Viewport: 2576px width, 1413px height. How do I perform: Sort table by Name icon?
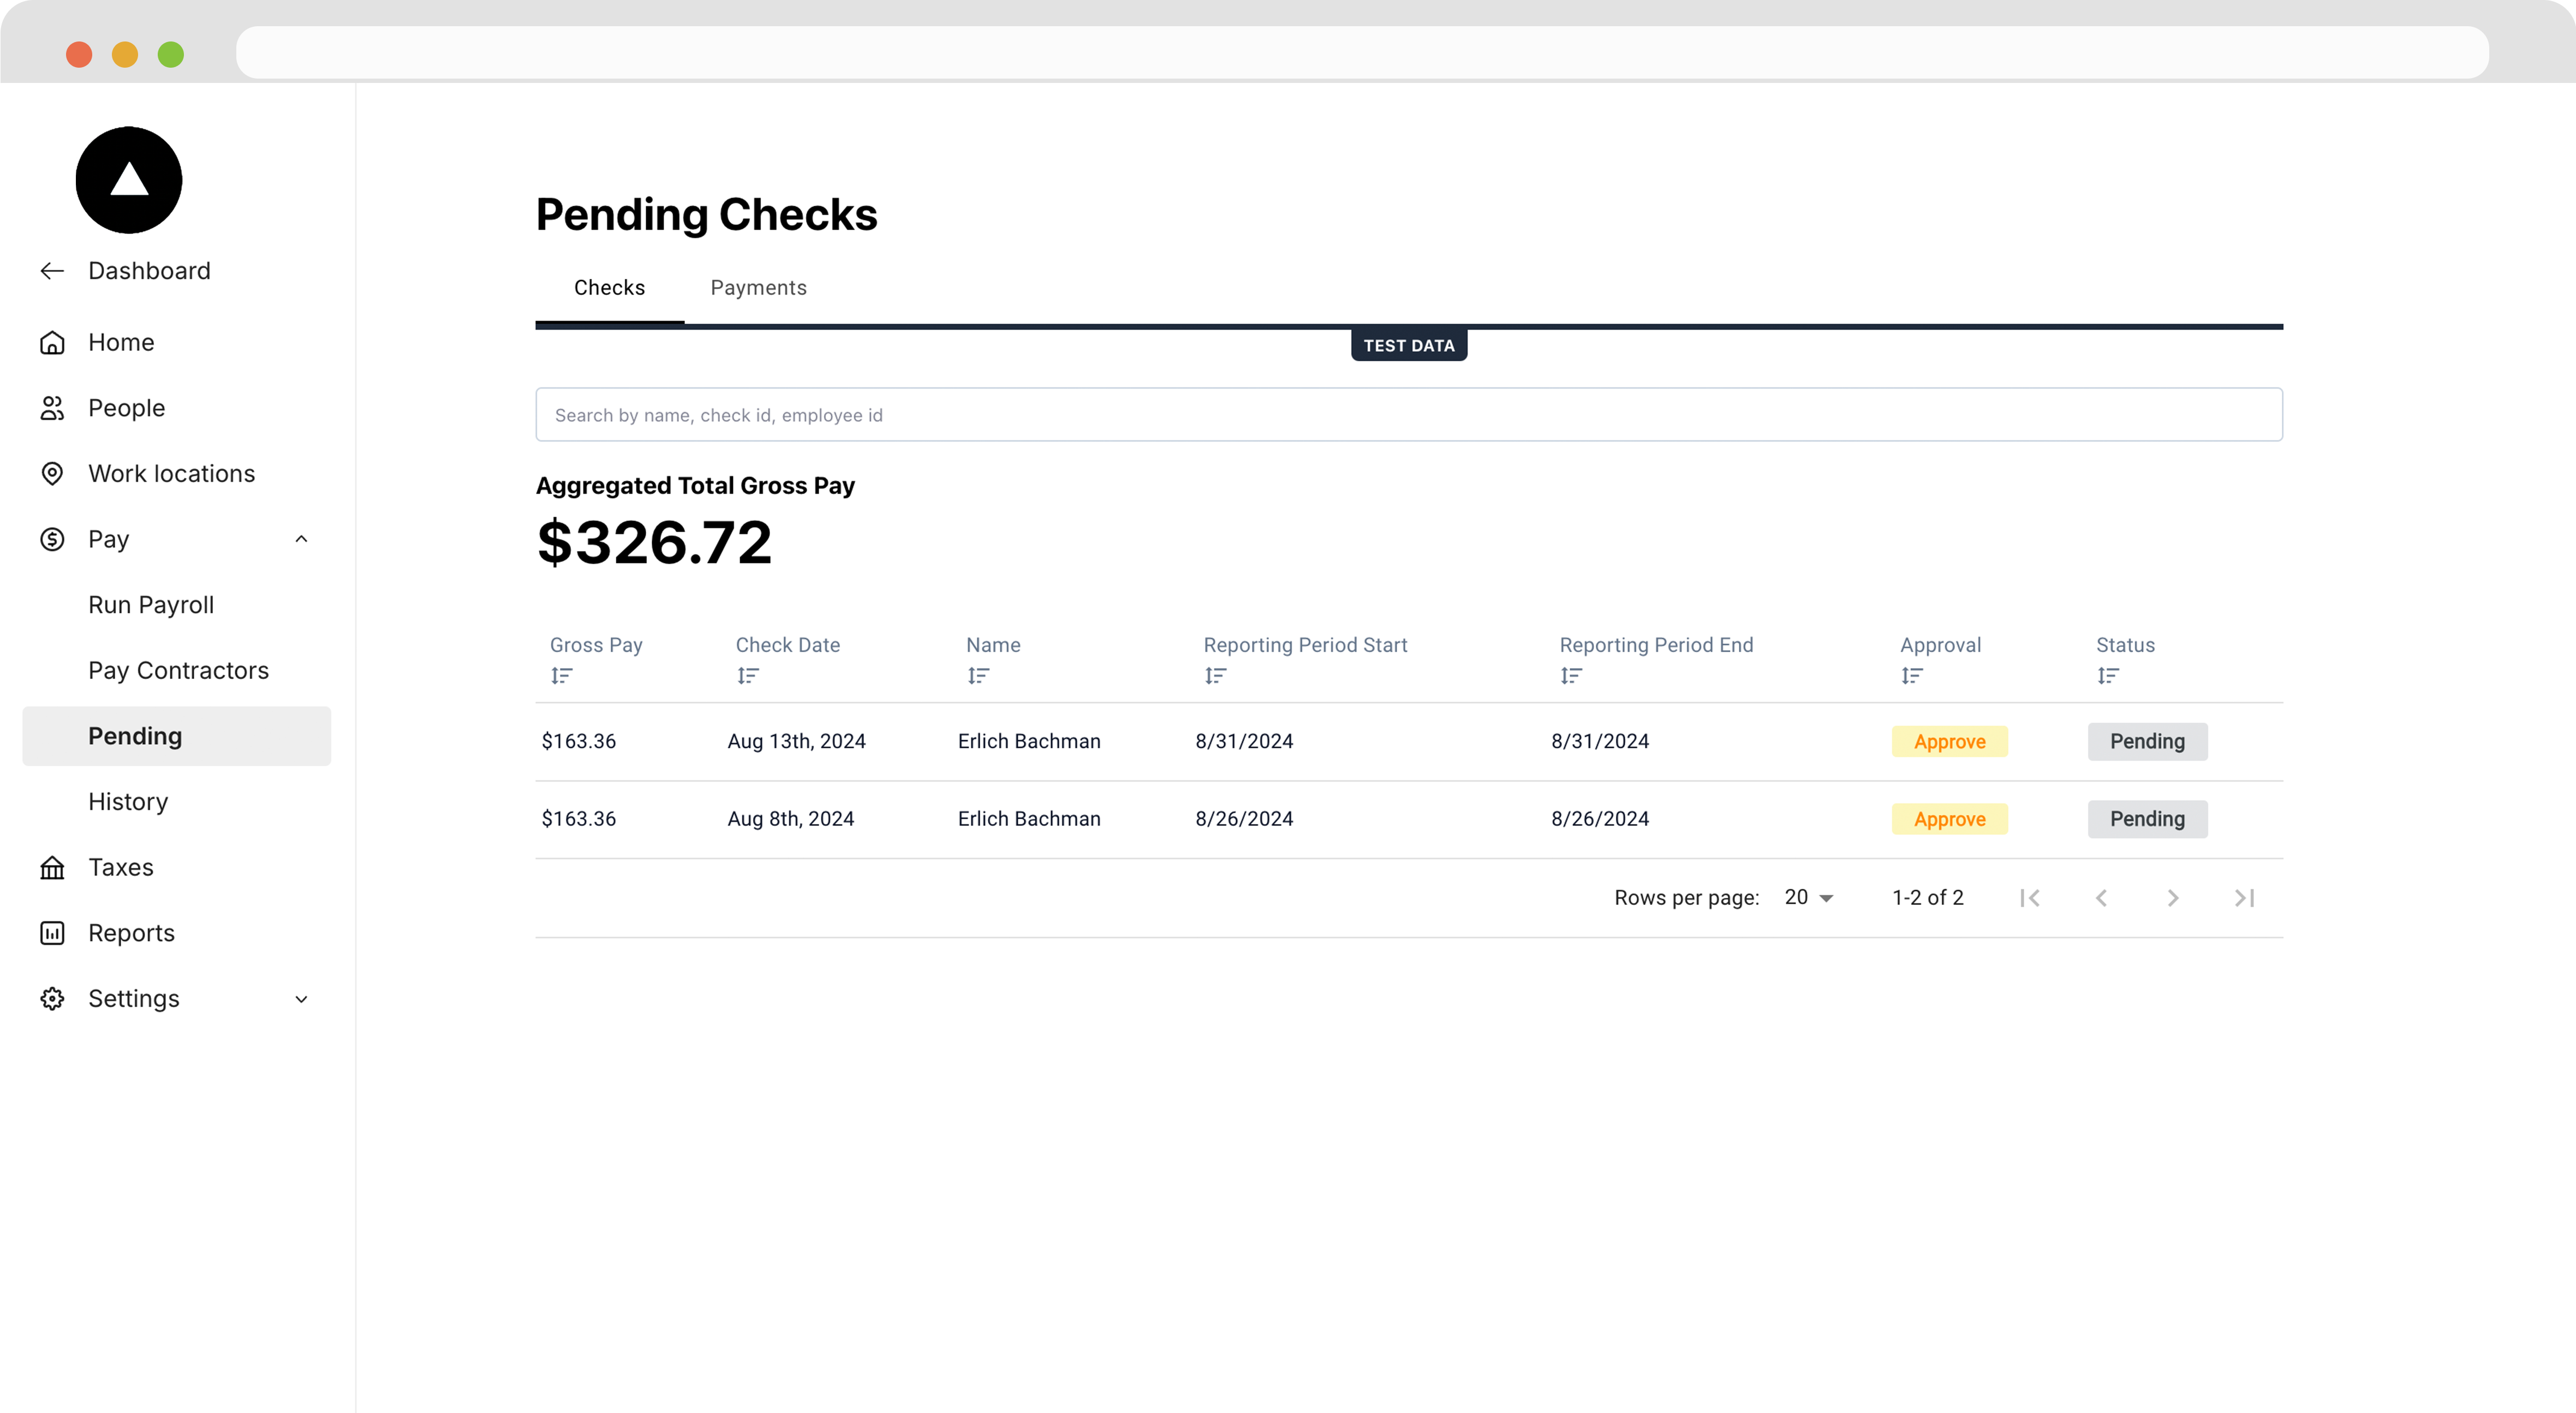tap(978, 676)
